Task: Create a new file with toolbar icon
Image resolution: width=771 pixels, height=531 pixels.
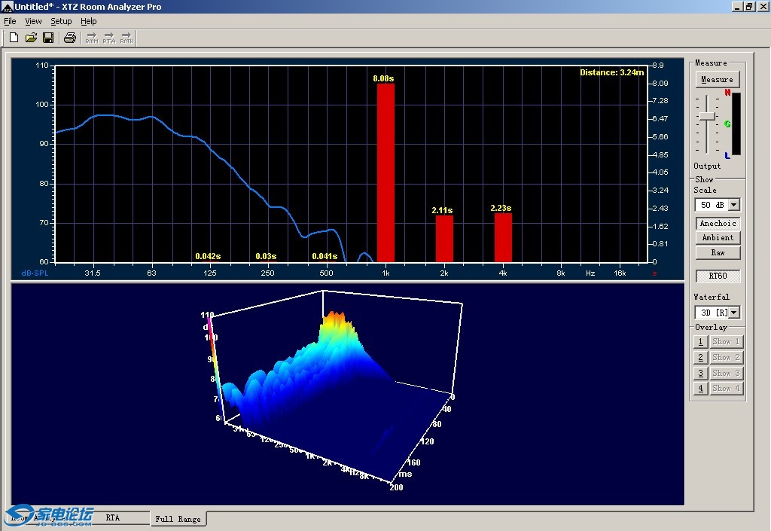Action: pos(14,38)
